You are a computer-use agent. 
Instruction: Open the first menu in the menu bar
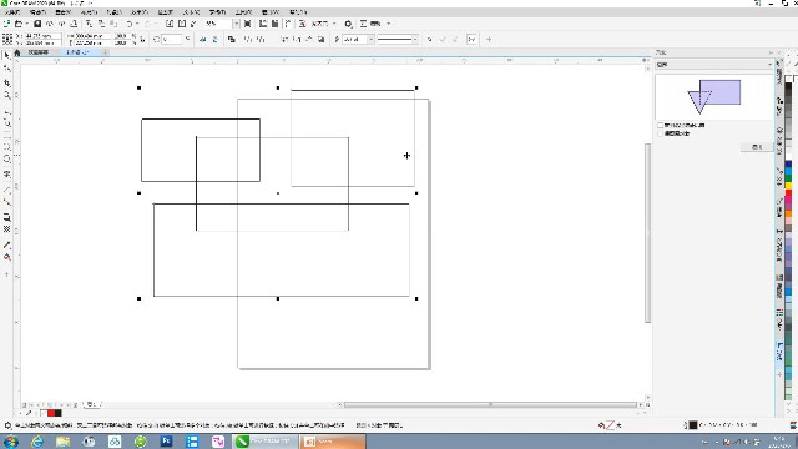point(12,12)
